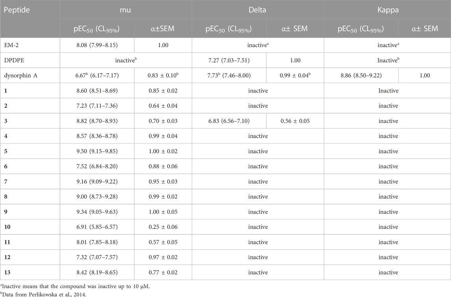The width and height of the screenshot is (451, 297).
Task: Click the value 8.08 (7.99–8.15)
Action: pyautogui.click(x=97, y=45)
